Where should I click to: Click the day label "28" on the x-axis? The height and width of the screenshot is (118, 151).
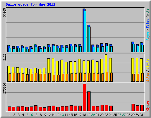(x=128, y=115)
